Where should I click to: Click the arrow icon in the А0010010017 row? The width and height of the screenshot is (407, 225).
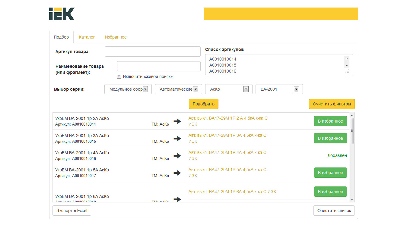tap(177, 173)
